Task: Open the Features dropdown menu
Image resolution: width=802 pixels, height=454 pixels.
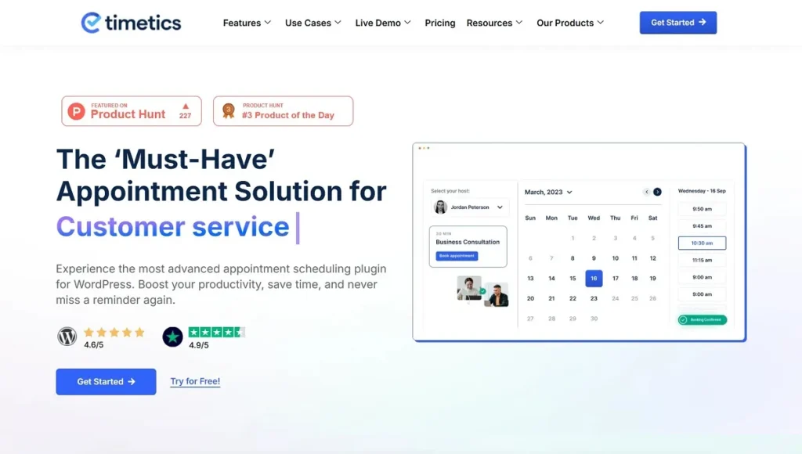Action: click(247, 23)
